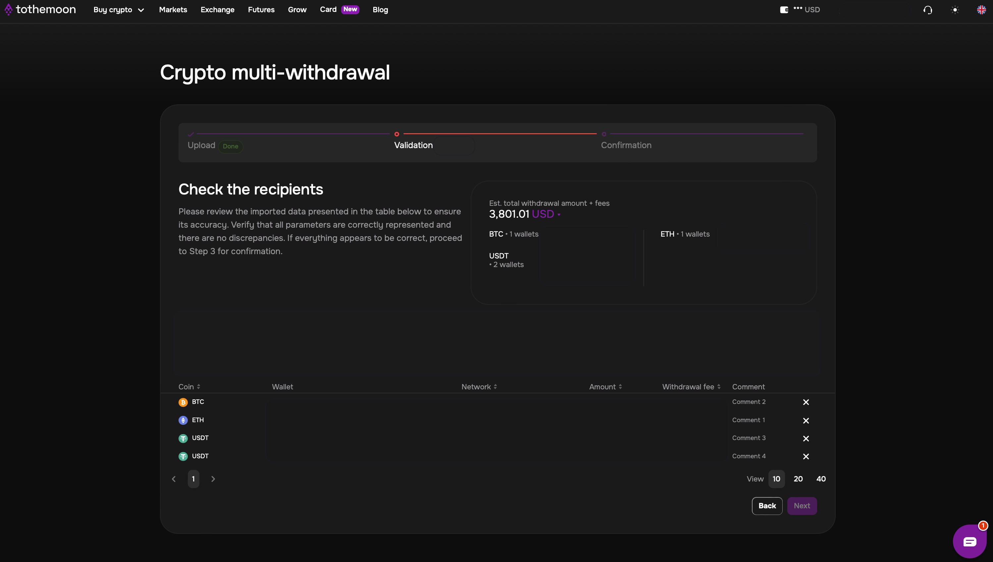Go to the Futures page
This screenshot has width=993, height=562.
click(261, 10)
